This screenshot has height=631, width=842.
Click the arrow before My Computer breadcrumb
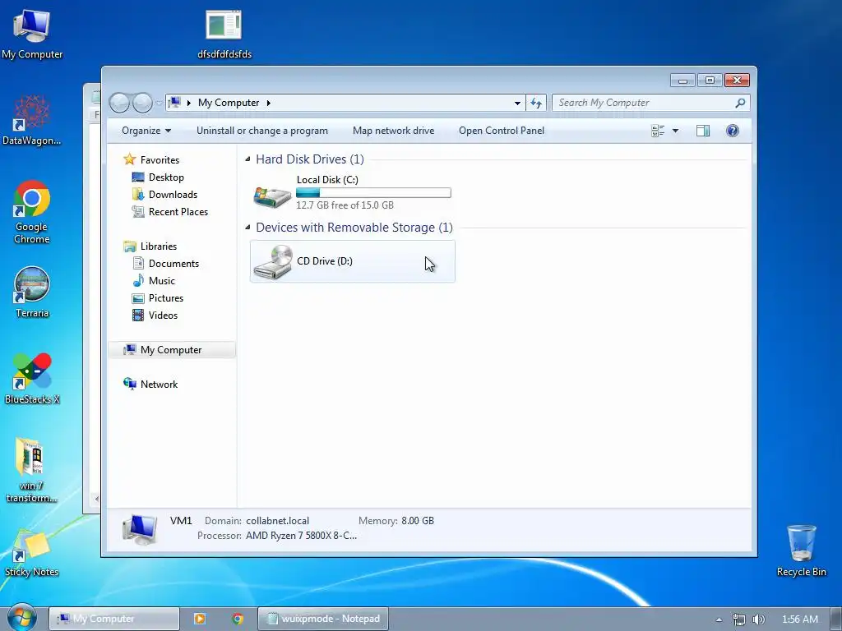[x=189, y=103]
